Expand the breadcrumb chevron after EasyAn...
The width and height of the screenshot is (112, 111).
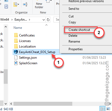pos(29,20)
